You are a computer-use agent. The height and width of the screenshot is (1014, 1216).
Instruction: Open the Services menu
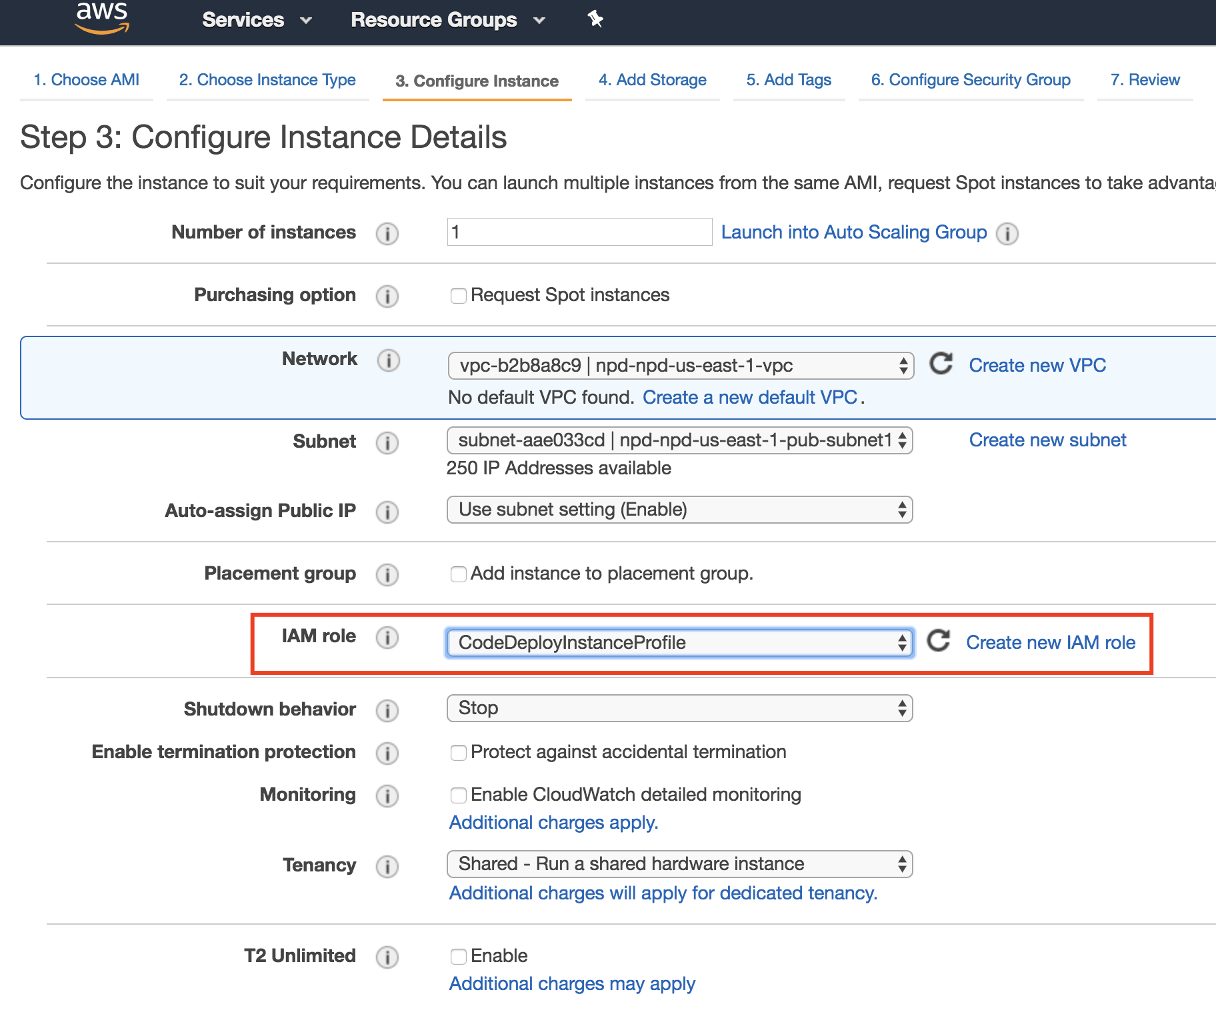point(257,20)
